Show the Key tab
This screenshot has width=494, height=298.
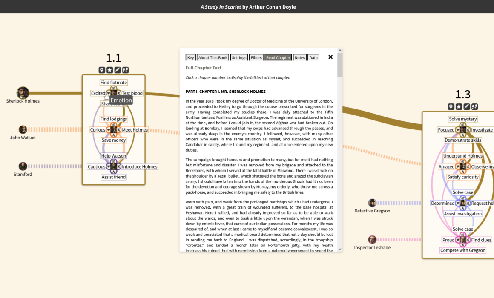coord(190,58)
